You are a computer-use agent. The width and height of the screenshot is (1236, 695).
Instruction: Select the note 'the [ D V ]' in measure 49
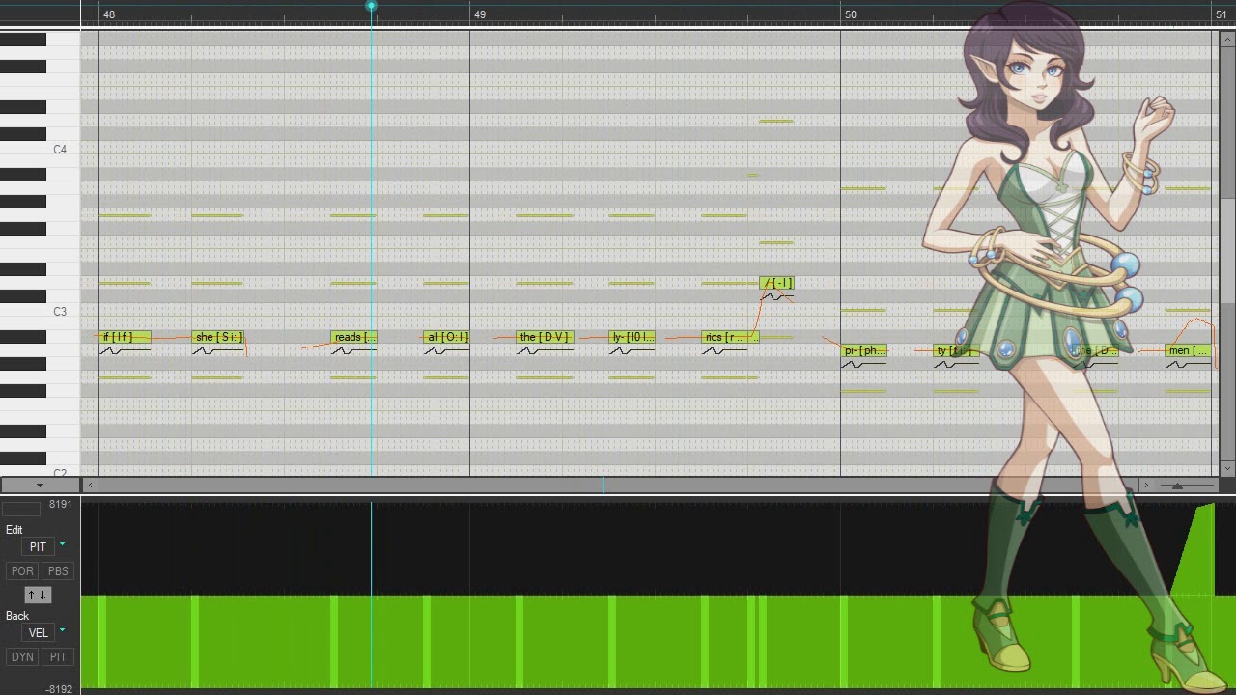pyautogui.click(x=545, y=337)
